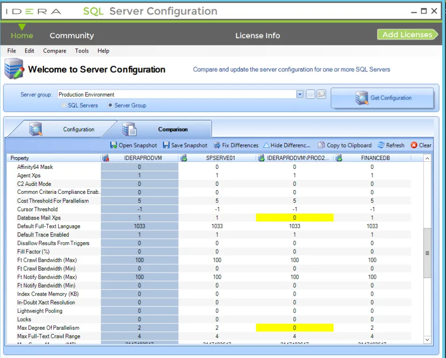
Task: Click the Get Configuration button
Action: click(383, 98)
